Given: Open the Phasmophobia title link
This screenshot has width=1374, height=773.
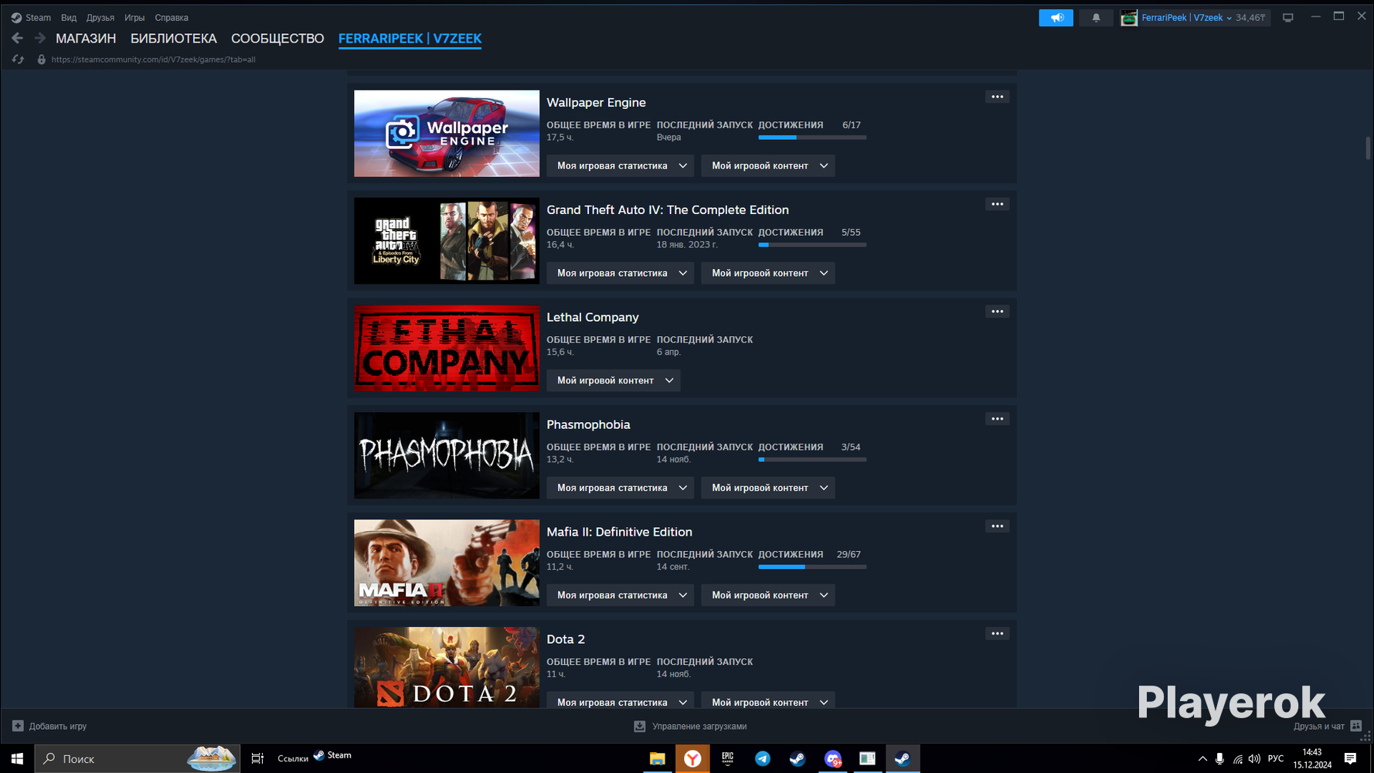Looking at the screenshot, I should click(x=588, y=425).
